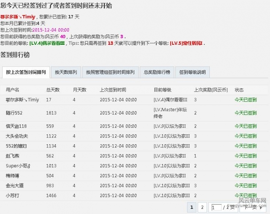Click the red 鄂尔多斯↘Timiy name at top

pos(18,17)
